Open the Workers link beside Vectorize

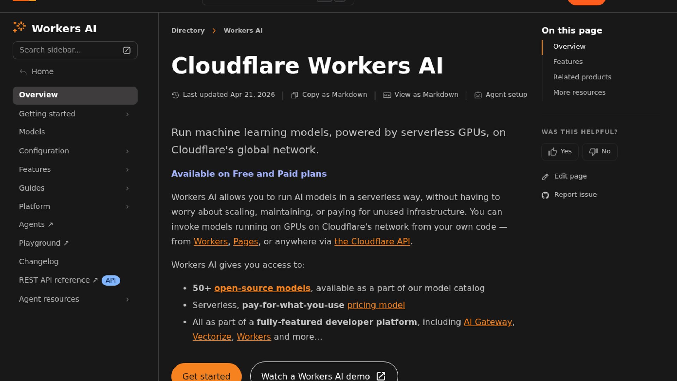tap(254, 337)
